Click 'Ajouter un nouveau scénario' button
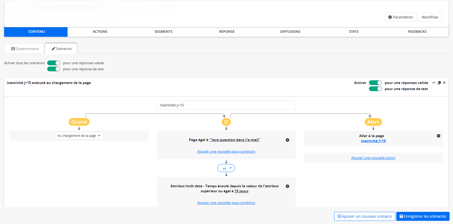The image size is (453, 224). point(364,216)
